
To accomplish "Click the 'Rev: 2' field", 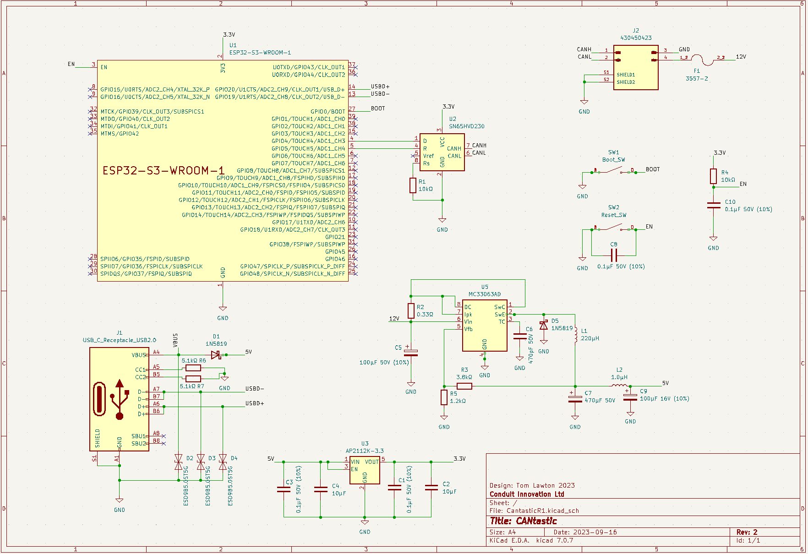I will click(x=747, y=532).
